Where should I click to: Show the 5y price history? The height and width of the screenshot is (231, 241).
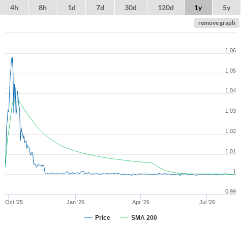[x=226, y=8]
